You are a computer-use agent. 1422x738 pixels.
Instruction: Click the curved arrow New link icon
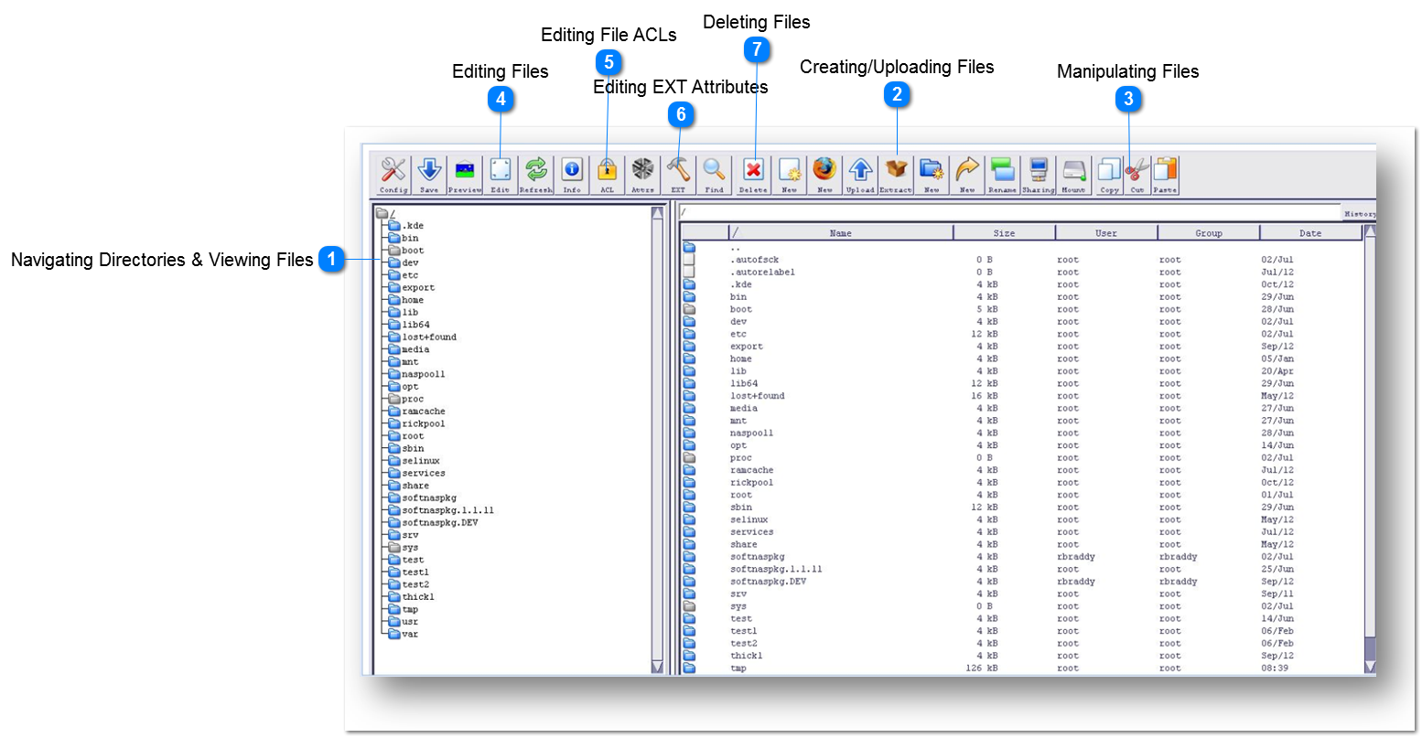[967, 174]
